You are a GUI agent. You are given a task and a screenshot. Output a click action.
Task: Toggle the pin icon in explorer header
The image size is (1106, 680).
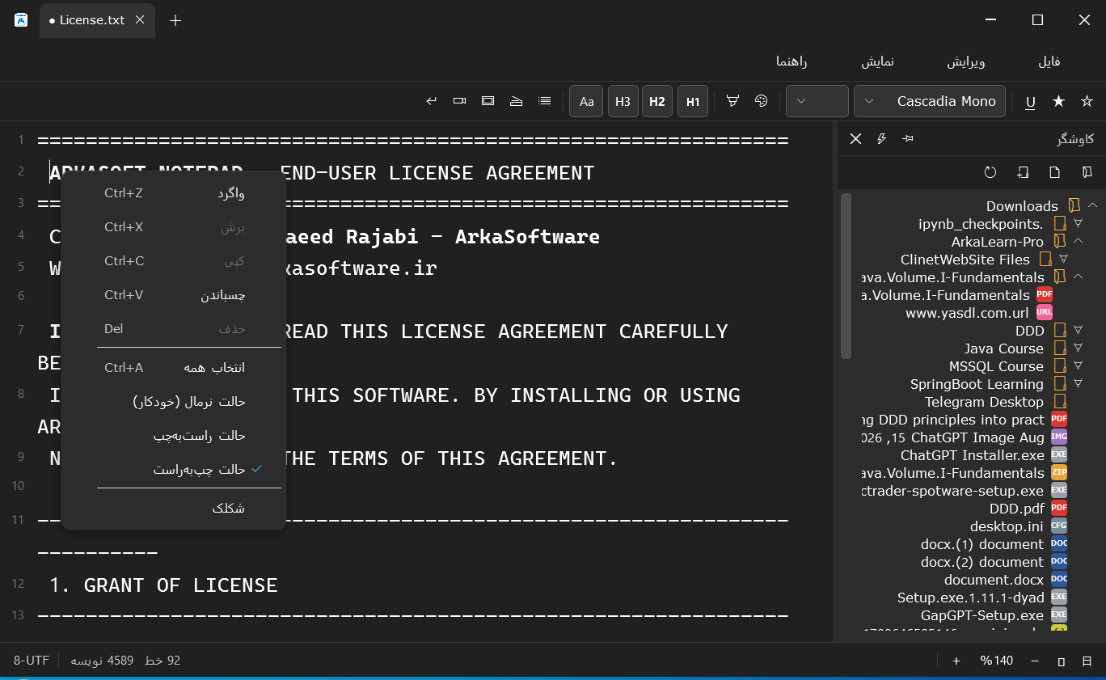coord(908,139)
